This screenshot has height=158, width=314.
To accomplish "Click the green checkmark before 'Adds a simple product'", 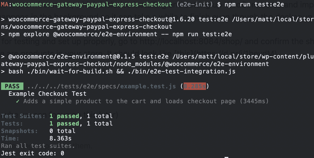I will pyautogui.click(x=18, y=101).
